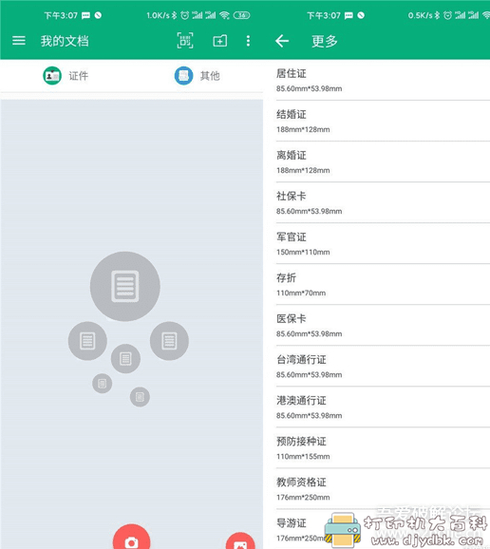Screen dimensions: 490x549
Task: Open the three-dot overflow menu
Action: (x=248, y=41)
